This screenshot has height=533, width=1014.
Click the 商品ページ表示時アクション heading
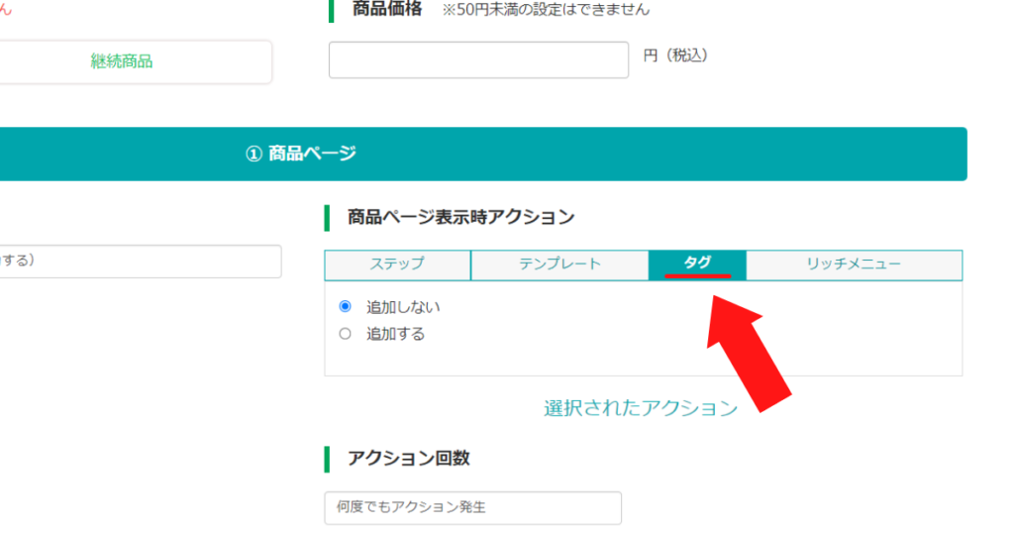tap(460, 217)
